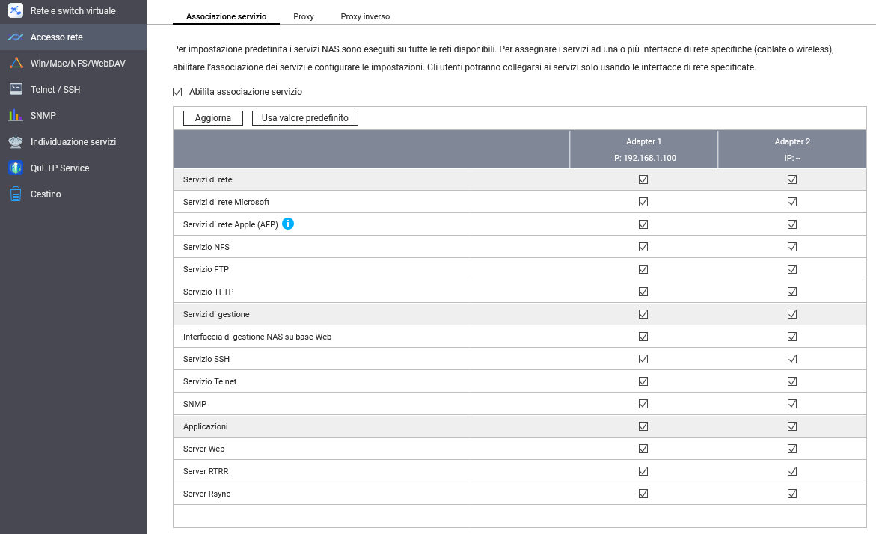This screenshot has height=534, width=876.
Task: Click Usa valore predefinito button
Action: tap(305, 118)
